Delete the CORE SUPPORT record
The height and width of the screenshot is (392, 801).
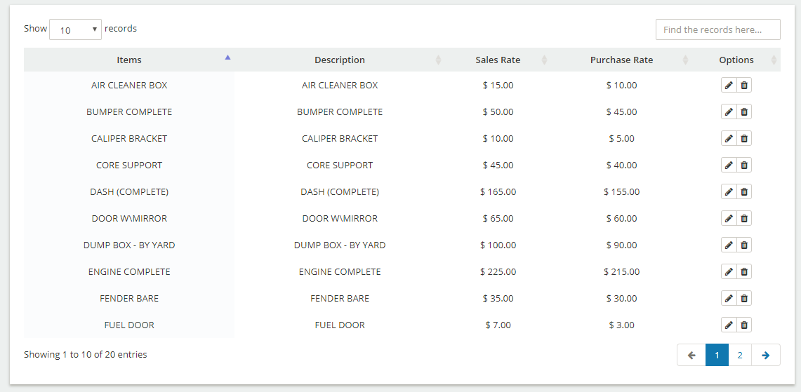click(744, 165)
